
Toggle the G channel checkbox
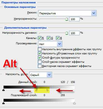pyautogui.click(x=48, y=38)
